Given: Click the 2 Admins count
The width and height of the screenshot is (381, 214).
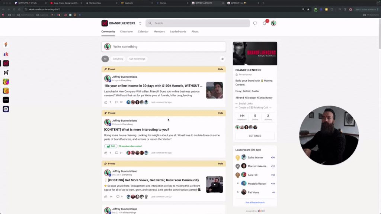Looking at the screenshot, I should coord(268,117).
